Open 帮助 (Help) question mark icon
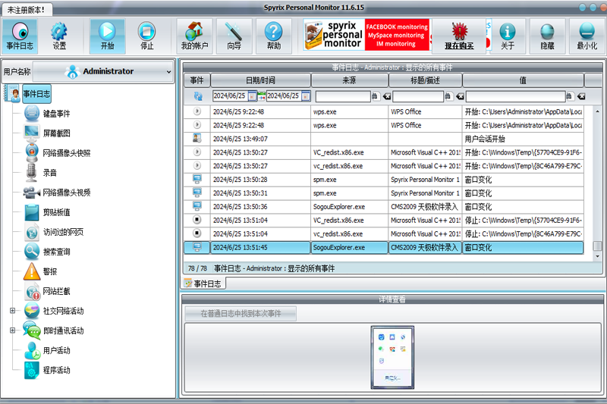 273,36
